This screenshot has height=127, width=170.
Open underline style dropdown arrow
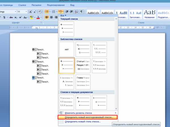(x=7, y=17)
